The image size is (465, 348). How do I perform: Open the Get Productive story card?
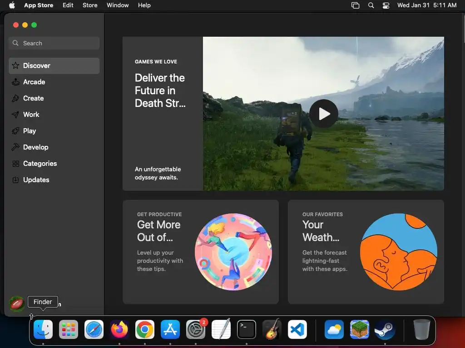(200, 252)
